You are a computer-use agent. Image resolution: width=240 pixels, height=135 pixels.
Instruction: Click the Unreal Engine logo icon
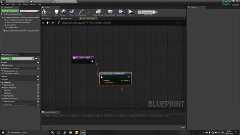(1, 1)
